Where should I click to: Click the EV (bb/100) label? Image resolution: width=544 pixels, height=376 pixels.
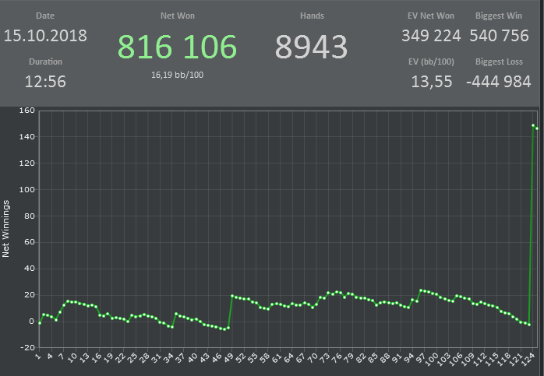pyautogui.click(x=431, y=62)
